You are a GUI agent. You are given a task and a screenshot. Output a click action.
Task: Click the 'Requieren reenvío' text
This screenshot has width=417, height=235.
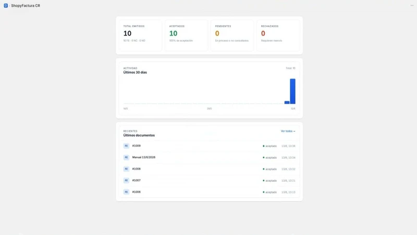tap(272, 41)
